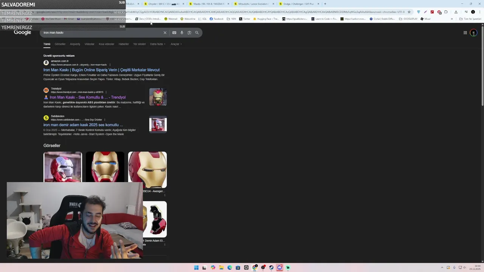484x272 pixels.
Task: Expand the Araçlar dropdown
Action: 176,44
